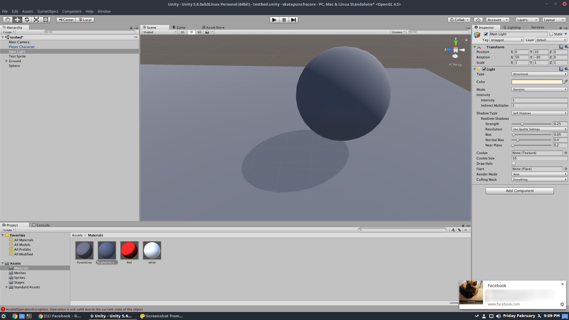
Task: Open the Shaded draw mode dropdown
Action: 159,32
